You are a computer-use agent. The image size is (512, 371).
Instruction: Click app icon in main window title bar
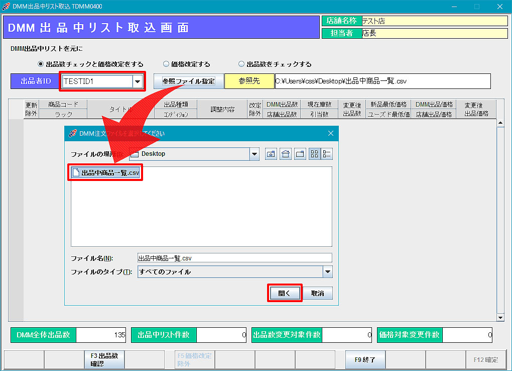point(6,6)
